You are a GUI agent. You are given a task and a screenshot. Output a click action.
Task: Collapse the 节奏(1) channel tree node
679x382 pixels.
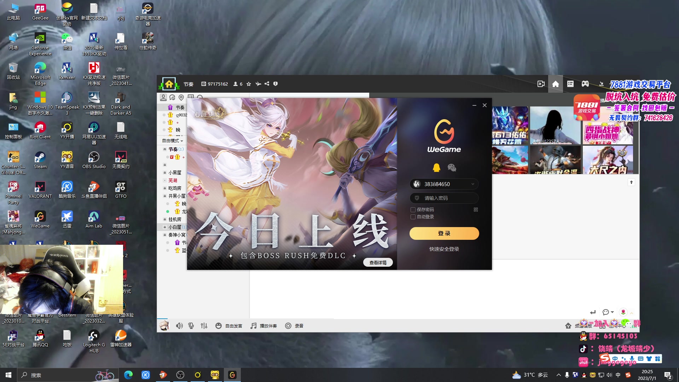click(x=165, y=149)
